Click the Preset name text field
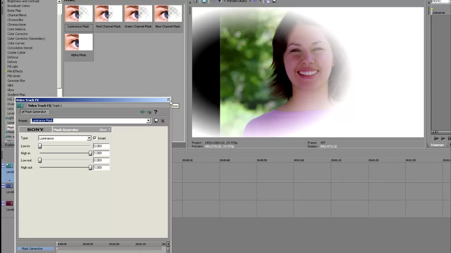The image size is (451, 253). [88, 121]
